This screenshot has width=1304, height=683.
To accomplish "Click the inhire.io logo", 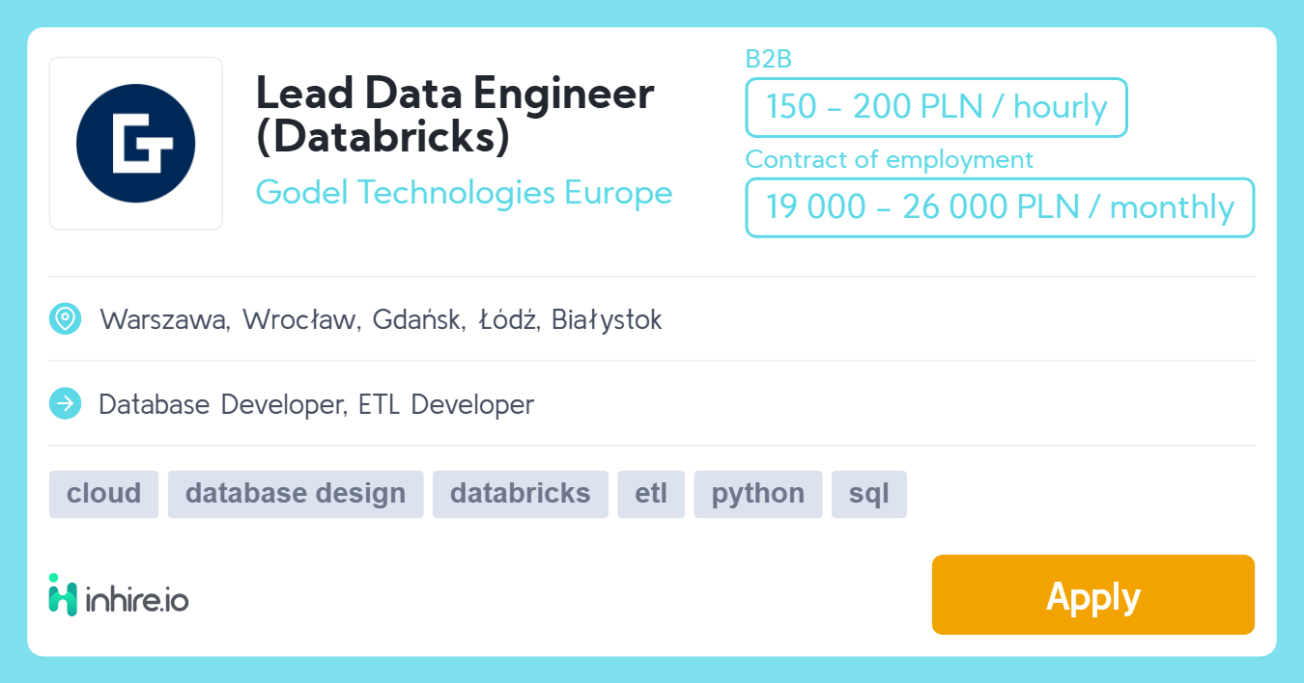I will click(119, 594).
